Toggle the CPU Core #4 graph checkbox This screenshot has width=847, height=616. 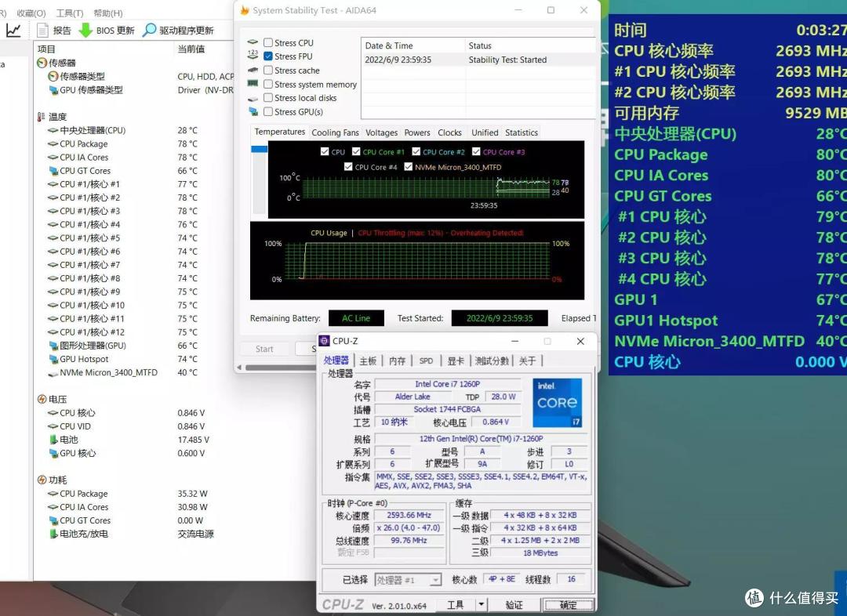[x=348, y=167]
